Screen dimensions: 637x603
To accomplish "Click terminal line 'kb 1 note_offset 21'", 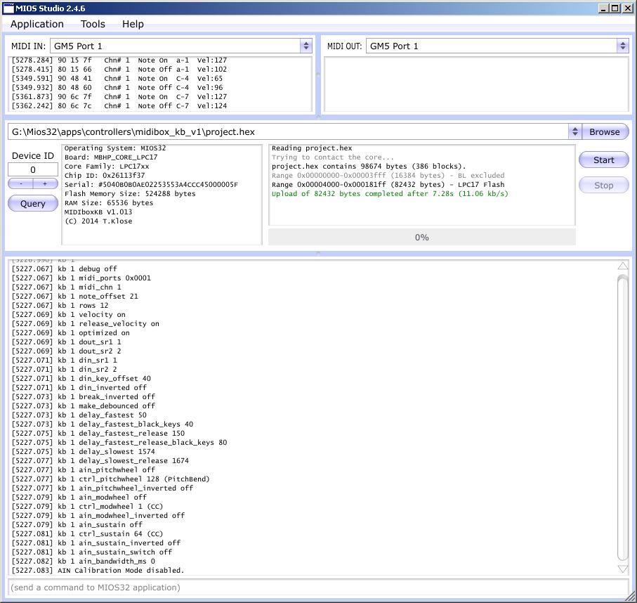I will pyautogui.click(x=74, y=297).
